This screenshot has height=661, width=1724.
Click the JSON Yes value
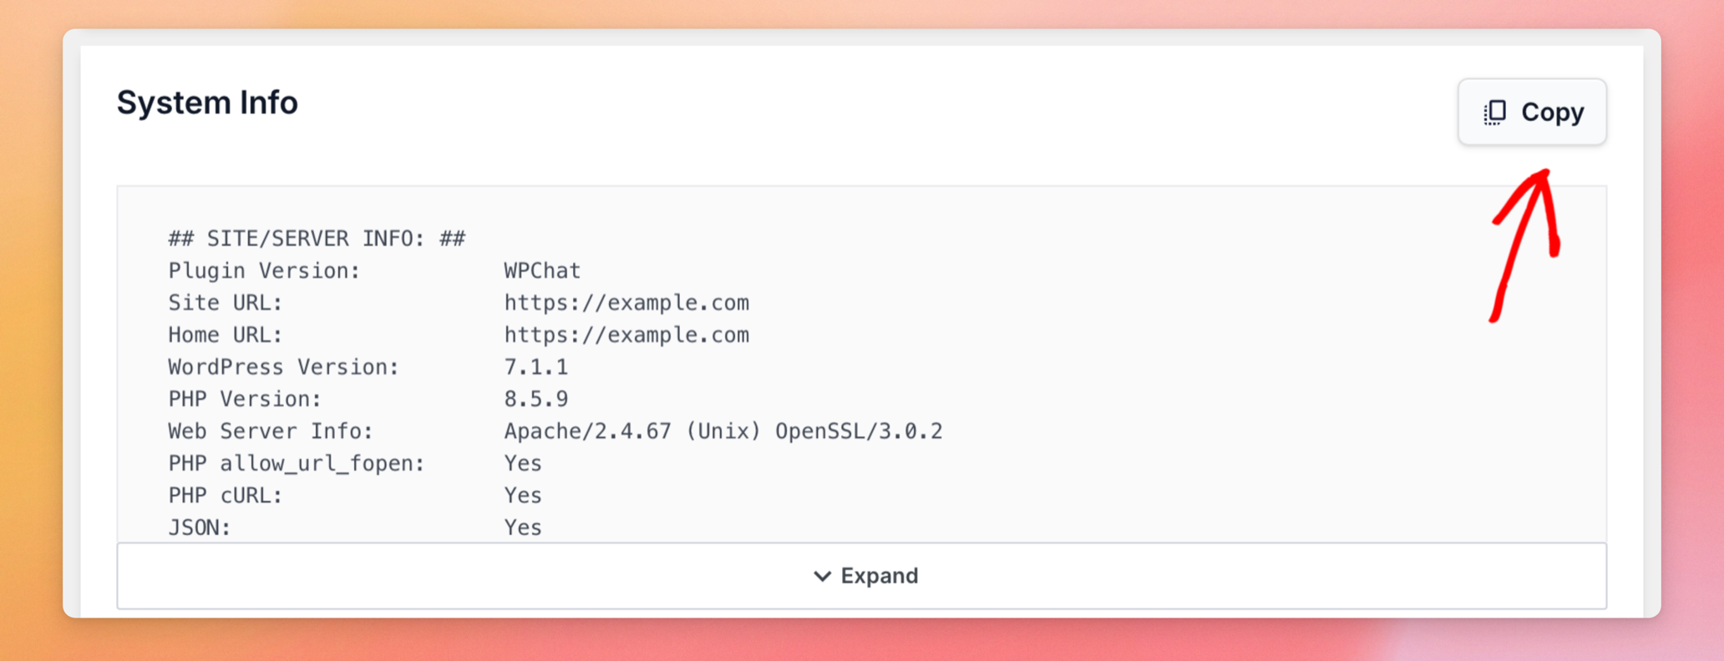point(523,527)
